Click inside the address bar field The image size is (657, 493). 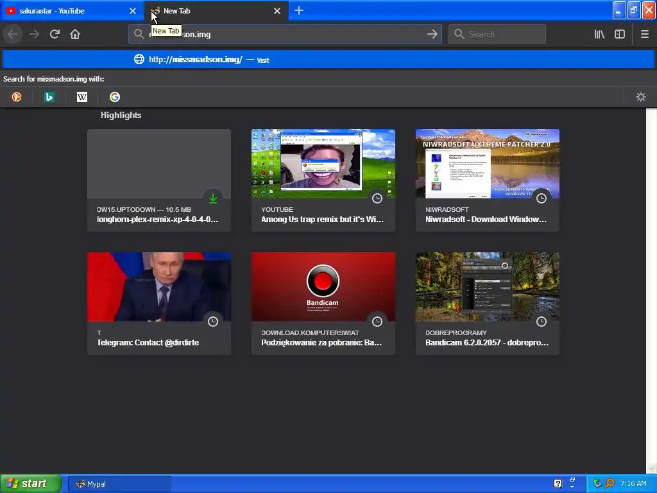tap(285, 35)
